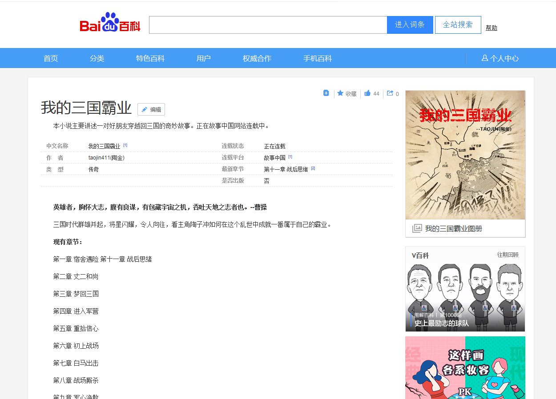Go to 手机百科 in the navigation bar
556x399 pixels.
pyautogui.click(x=318, y=58)
